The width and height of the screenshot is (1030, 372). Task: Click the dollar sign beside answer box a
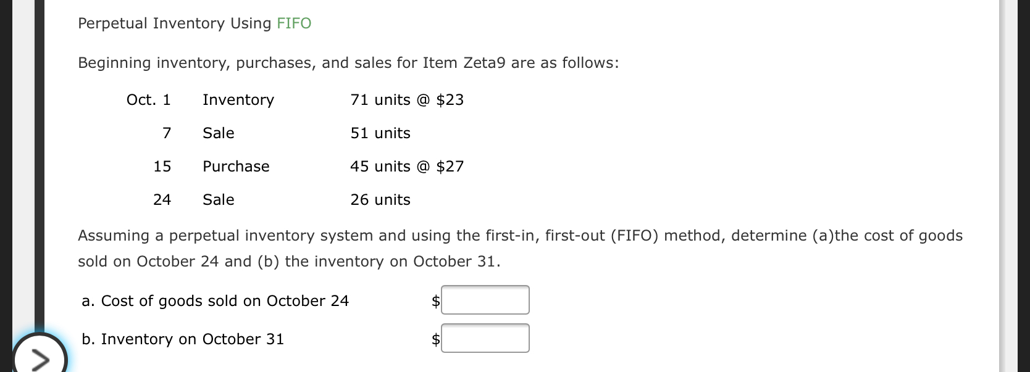435,301
